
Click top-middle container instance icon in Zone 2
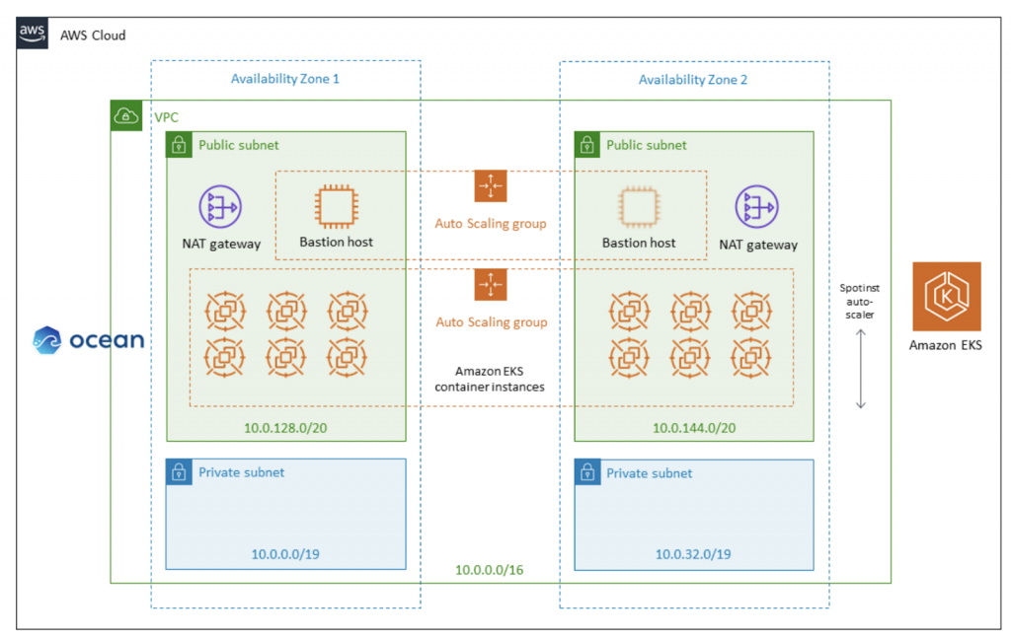[690, 312]
